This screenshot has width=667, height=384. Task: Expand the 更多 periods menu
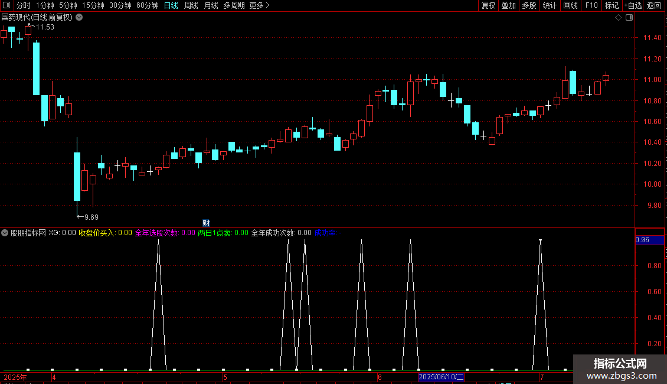[x=259, y=5]
